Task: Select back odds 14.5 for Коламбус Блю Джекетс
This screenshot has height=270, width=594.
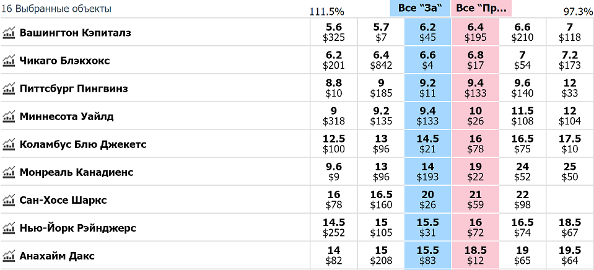Action: pos(428,144)
